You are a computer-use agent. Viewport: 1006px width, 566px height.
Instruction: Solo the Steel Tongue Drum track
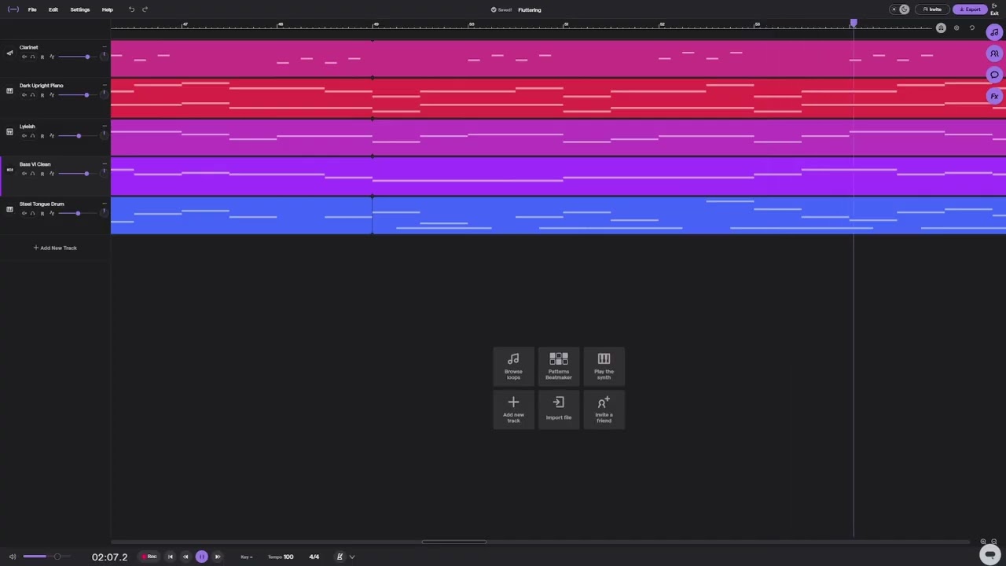32,213
